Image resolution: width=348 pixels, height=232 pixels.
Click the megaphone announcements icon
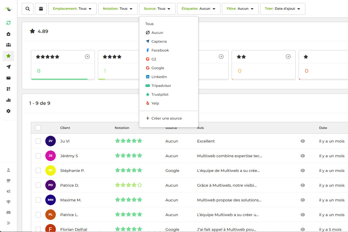9,191
